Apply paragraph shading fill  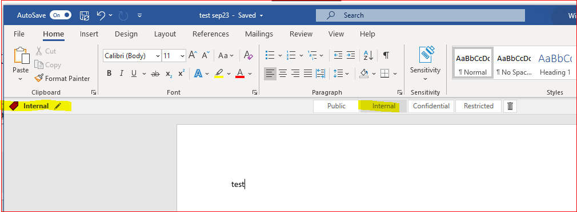tap(364, 74)
